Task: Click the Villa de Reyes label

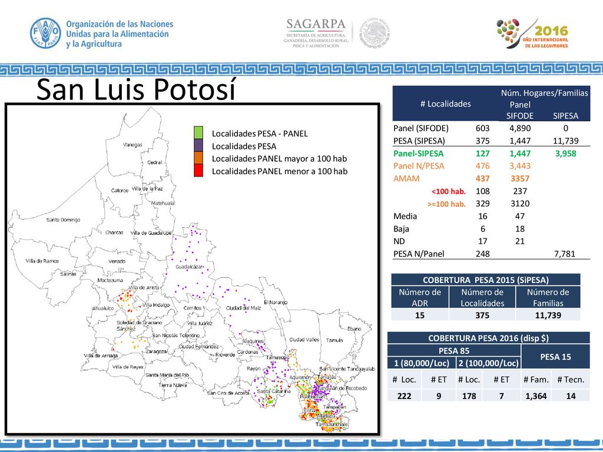Action: [128, 367]
